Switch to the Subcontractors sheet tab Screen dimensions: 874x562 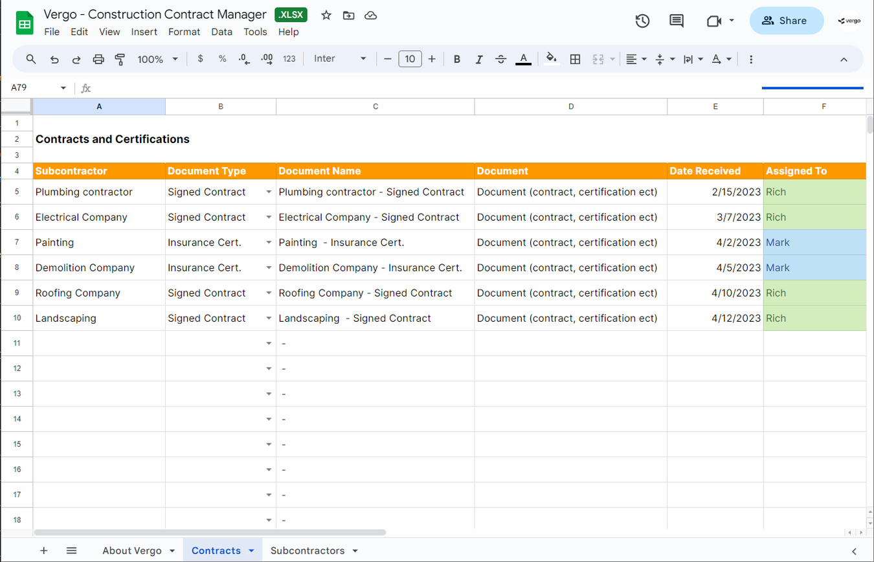pos(307,550)
